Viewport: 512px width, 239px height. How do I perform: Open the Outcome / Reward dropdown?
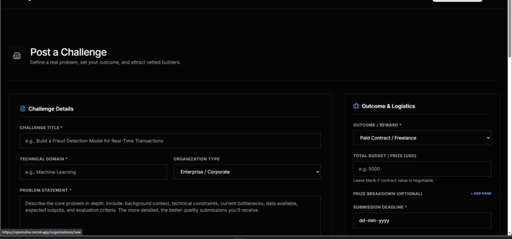tap(422, 138)
